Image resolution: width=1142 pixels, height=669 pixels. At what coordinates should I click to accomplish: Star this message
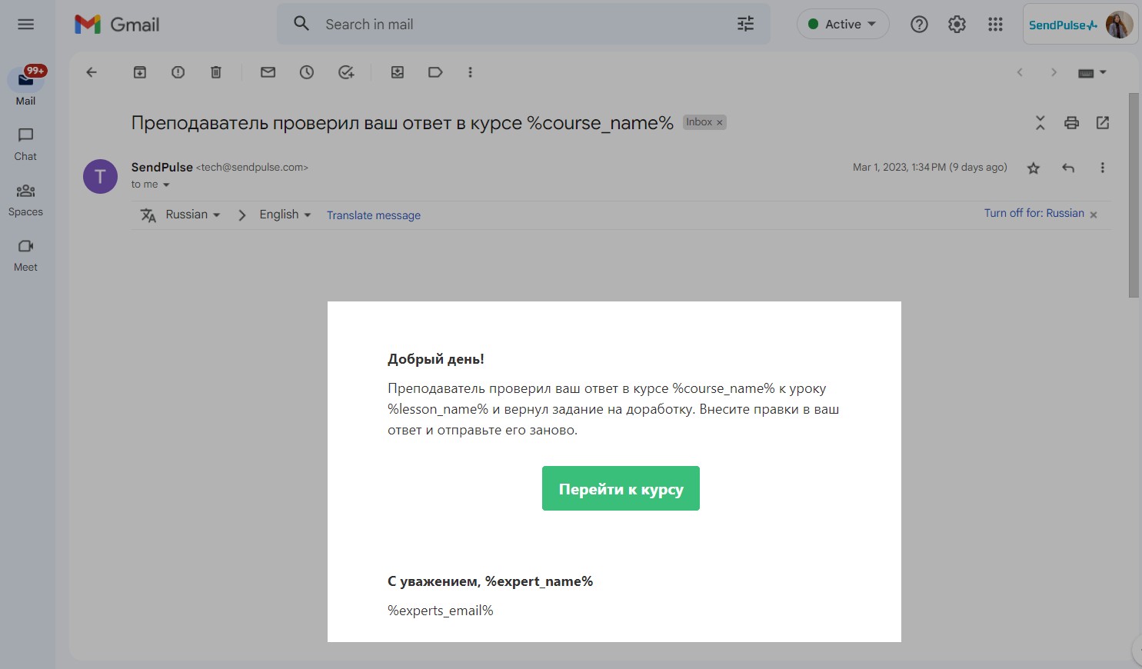tap(1034, 168)
